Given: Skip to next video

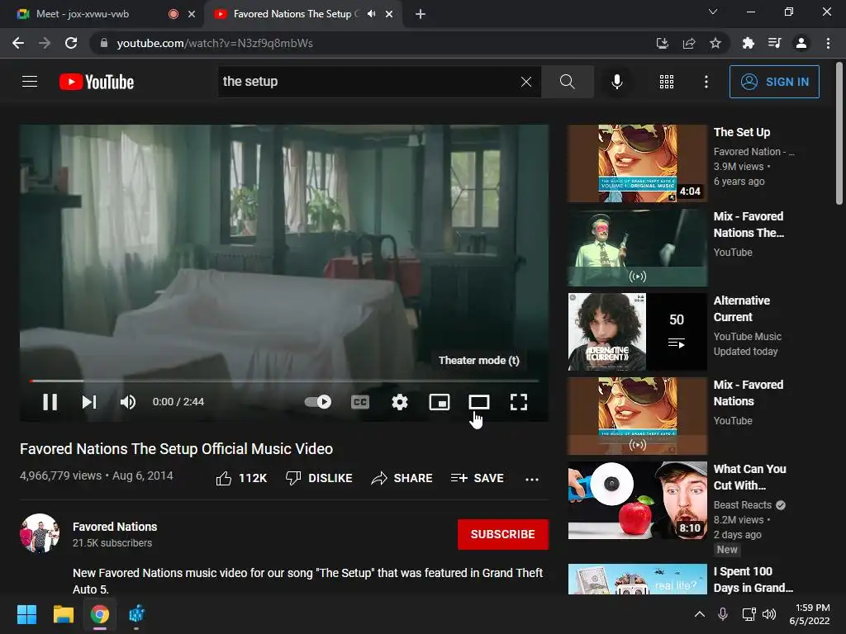Looking at the screenshot, I should click(89, 402).
